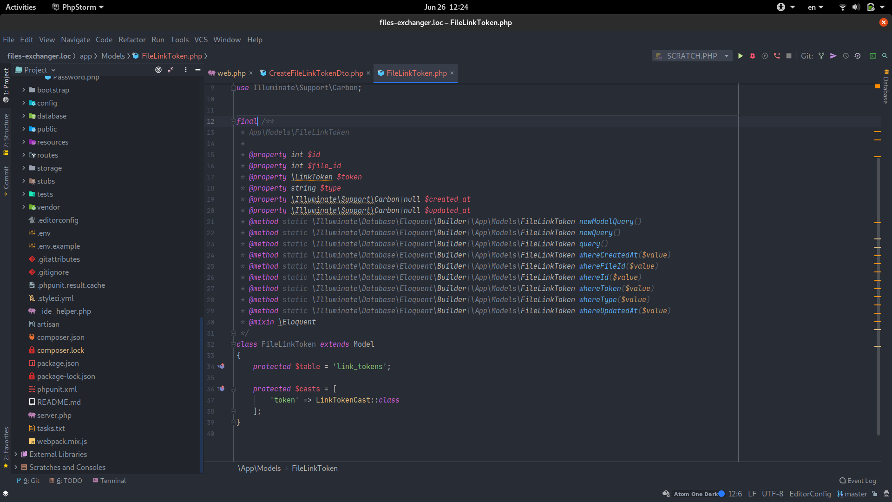This screenshot has height=502, width=892.
Task: Open the master Git branch widget
Action: (x=853, y=494)
